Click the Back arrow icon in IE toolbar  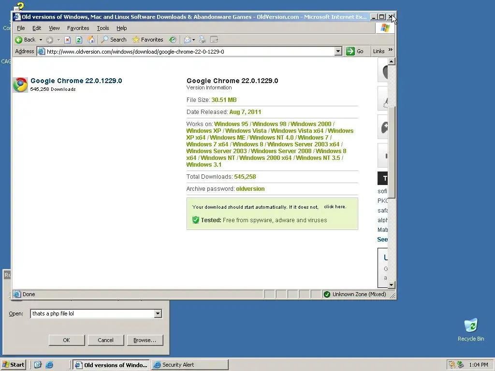coord(19,40)
